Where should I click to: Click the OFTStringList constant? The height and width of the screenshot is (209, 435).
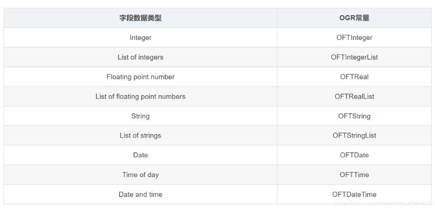(x=354, y=136)
